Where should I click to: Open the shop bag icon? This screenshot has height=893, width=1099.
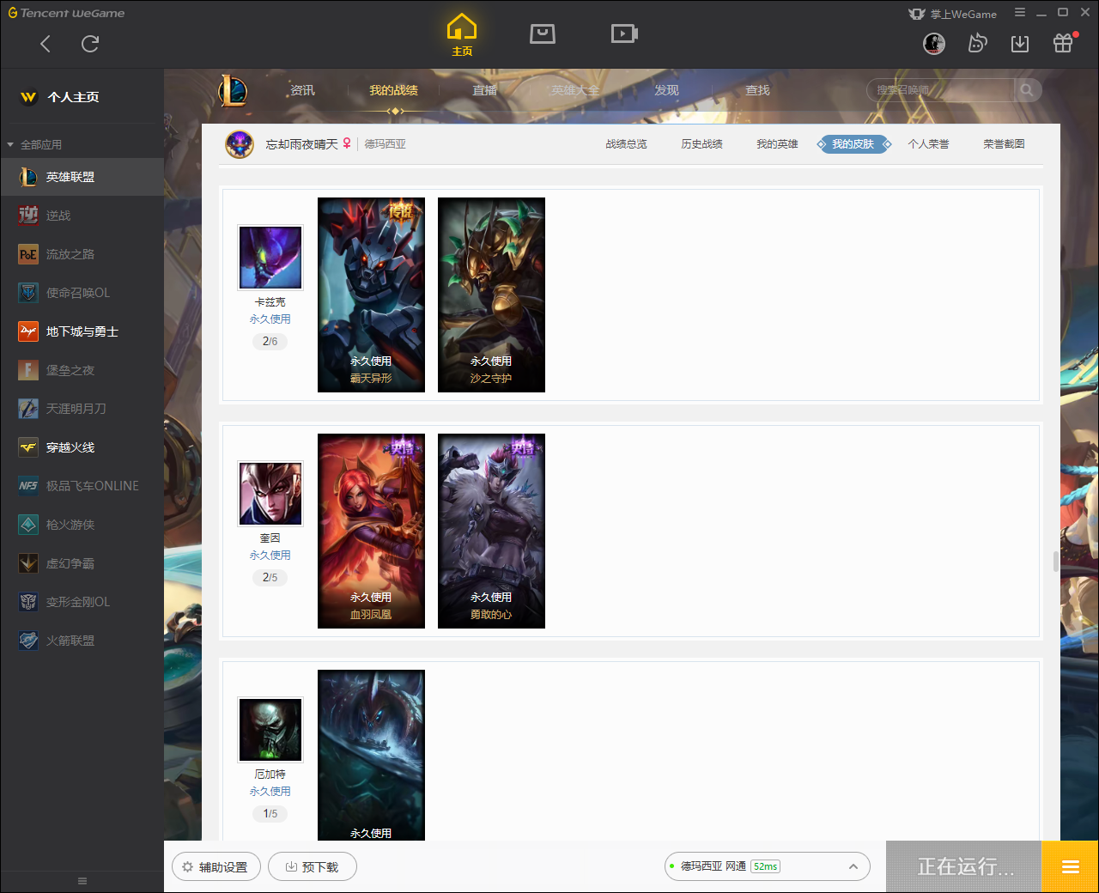pyautogui.click(x=543, y=33)
